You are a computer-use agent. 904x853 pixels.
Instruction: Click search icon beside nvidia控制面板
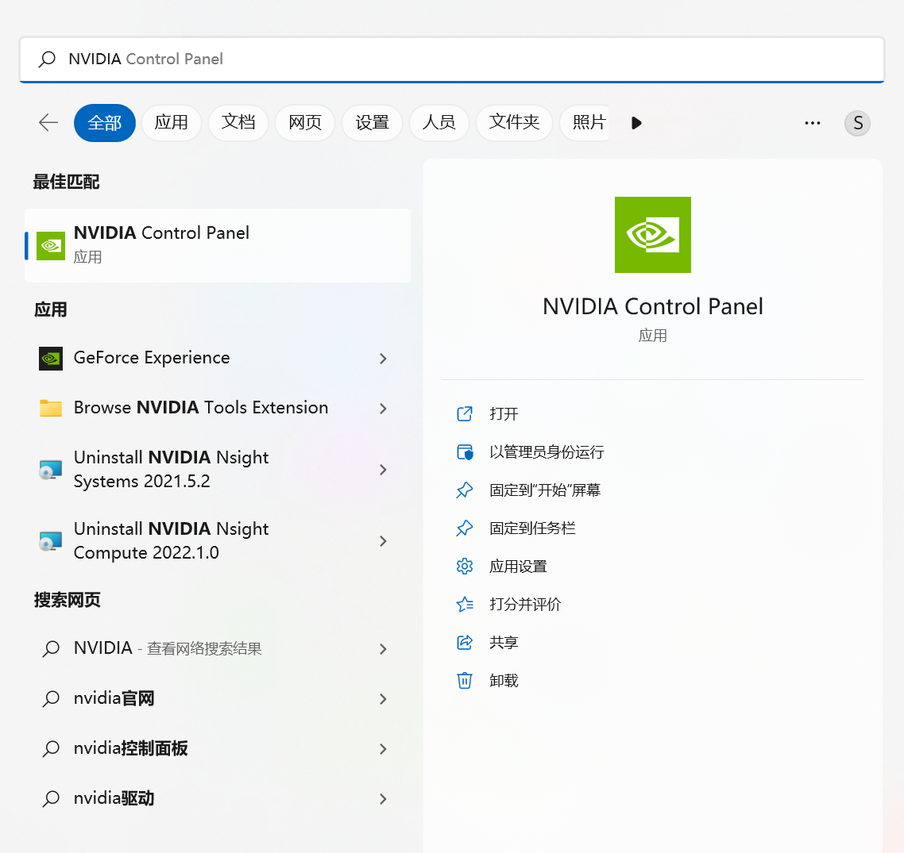click(51, 749)
